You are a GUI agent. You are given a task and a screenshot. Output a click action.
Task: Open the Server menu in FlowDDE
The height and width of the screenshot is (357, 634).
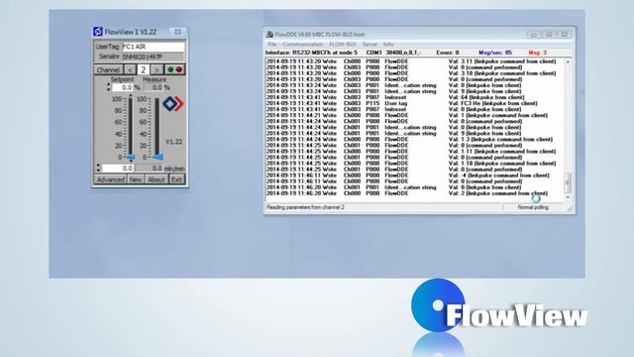pos(370,44)
